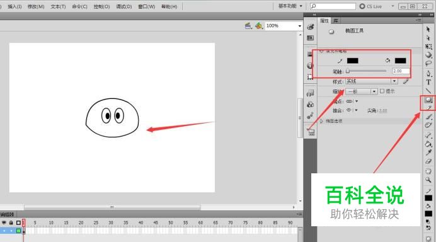Toggle the 提示 hinting checkbox
Image resolution: width=436 pixels, height=242 pixels.
pyautogui.click(x=382, y=91)
